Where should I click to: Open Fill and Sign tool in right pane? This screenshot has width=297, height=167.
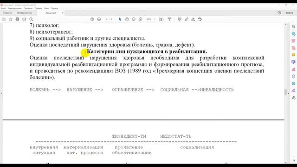click(x=293, y=90)
